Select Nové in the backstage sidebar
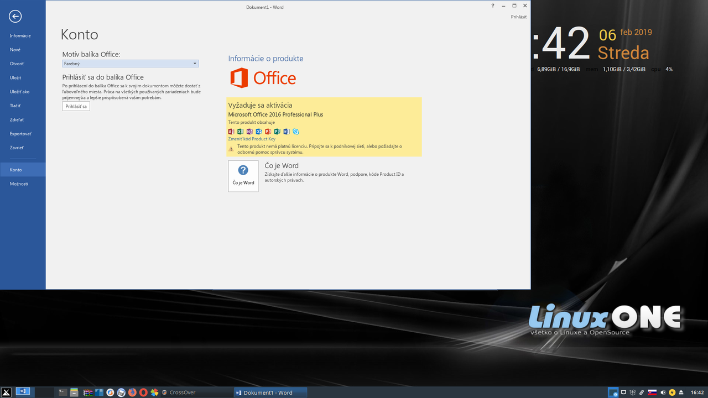Viewport: 708px width, 398px height. 23,50
